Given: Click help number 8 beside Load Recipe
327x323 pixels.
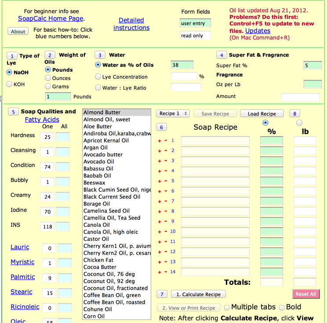Looking at the screenshot, I should coord(294,114).
